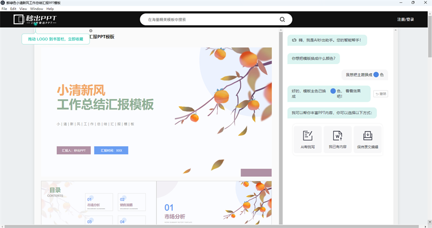Close the bookmark LOGO tooltip
This screenshot has height=228, width=432.
click(91, 31)
